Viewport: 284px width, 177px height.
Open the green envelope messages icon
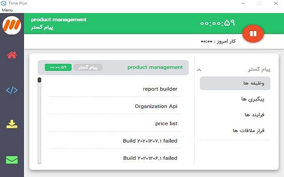click(12, 160)
